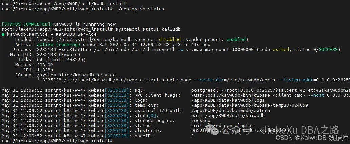Click the "rocksdb" storage engine value
350x144 pixels.
pos(201,120)
